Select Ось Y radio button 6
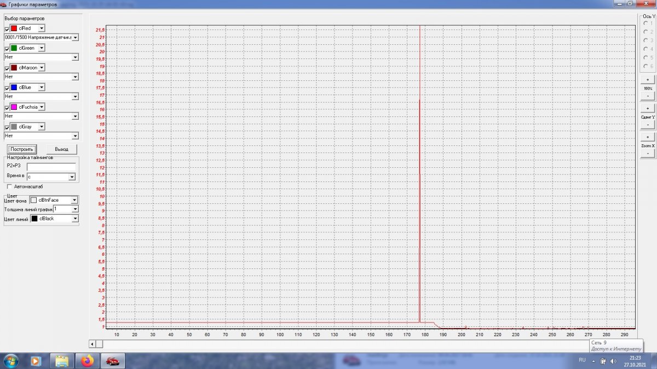This screenshot has width=657, height=369. click(646, 66)
